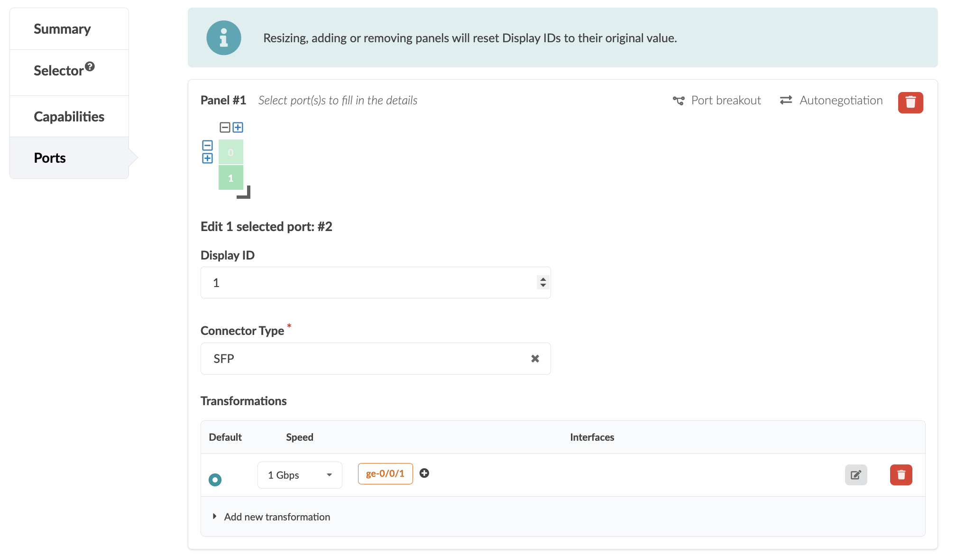The image size is (956, 556).
Task: Open the Speed dropdown
Action: [x=299, y=474]
